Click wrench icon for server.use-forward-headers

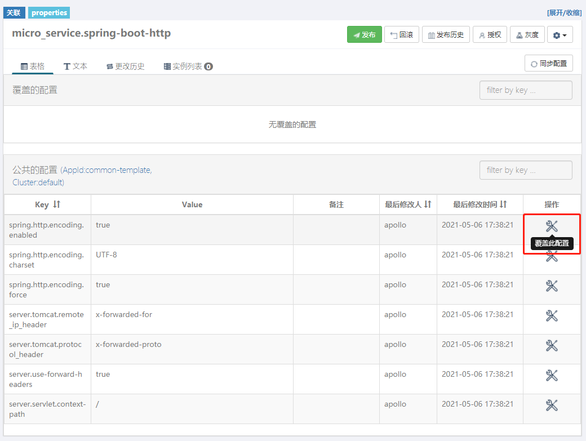pos(552,376)
